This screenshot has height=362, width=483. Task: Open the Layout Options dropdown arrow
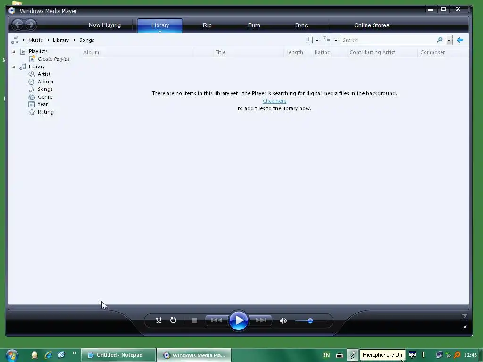(317, 41)
